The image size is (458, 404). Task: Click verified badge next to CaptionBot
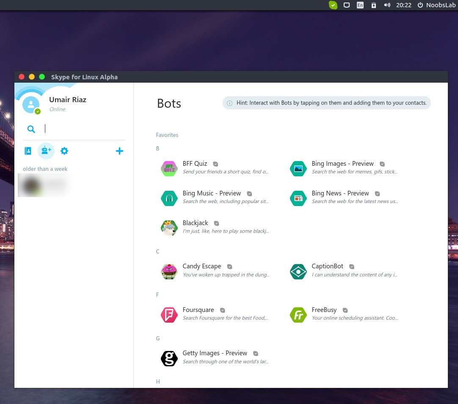pyautogui.click(x=352, y=267)
